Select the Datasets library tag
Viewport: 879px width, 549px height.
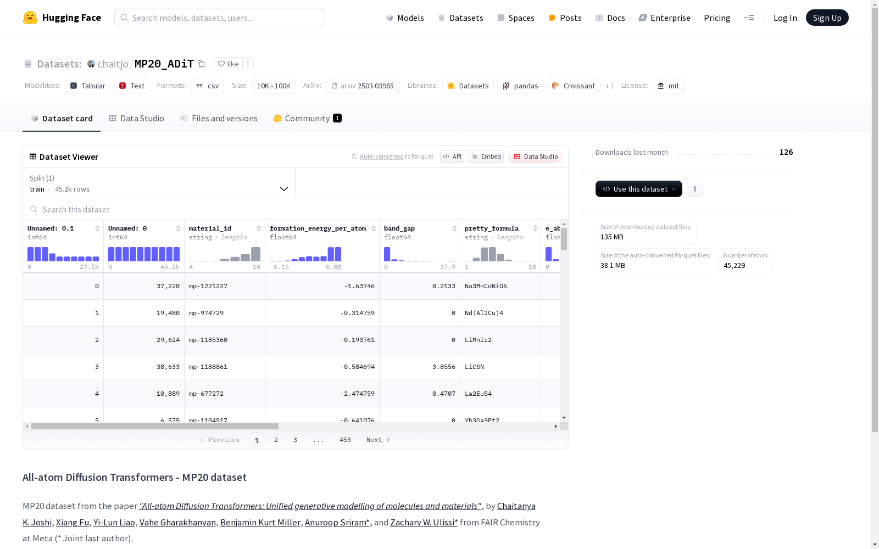[468, 86]
